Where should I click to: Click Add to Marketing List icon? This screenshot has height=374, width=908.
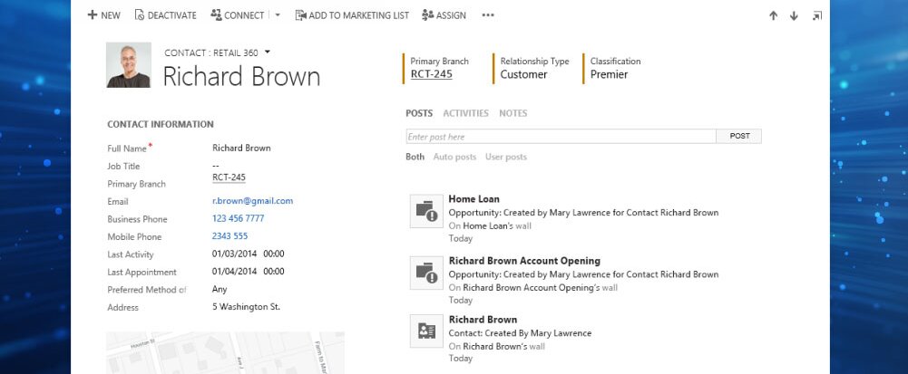click(300, 15)
